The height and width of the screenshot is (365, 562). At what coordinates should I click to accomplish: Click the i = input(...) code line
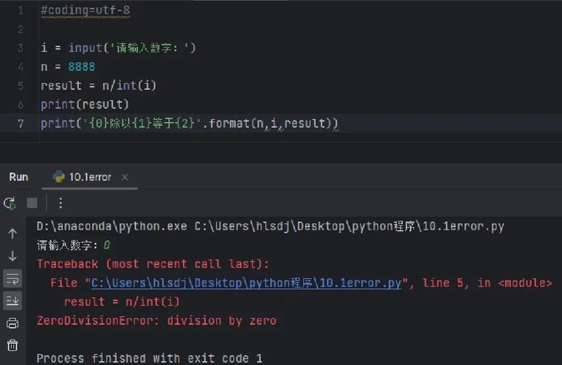[118, 47]
